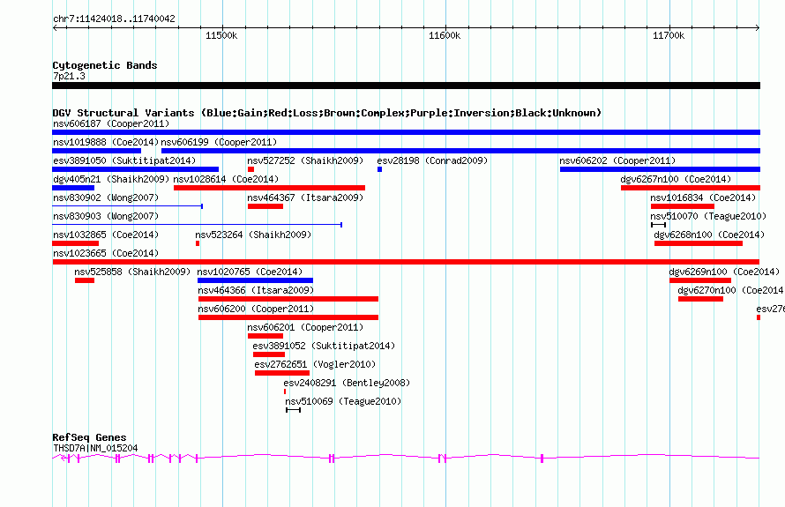The height and width of the screenshot is (507, 785).
Task: Open variant nsv606187 (Cooper2011) label
Action: click(111, 123)
